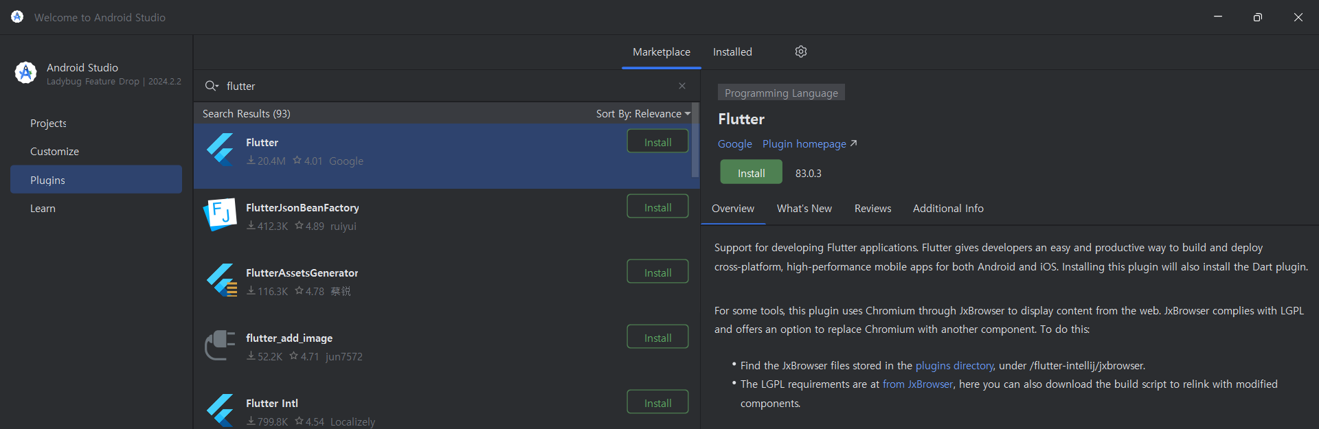Select the flutter_add_image plugin name
Screen dimensions: 1319x429
(x=289, y=338)
